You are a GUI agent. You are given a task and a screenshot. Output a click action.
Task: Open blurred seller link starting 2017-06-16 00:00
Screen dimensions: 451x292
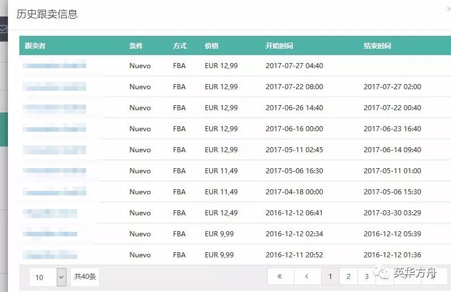[x=54, y=128]
